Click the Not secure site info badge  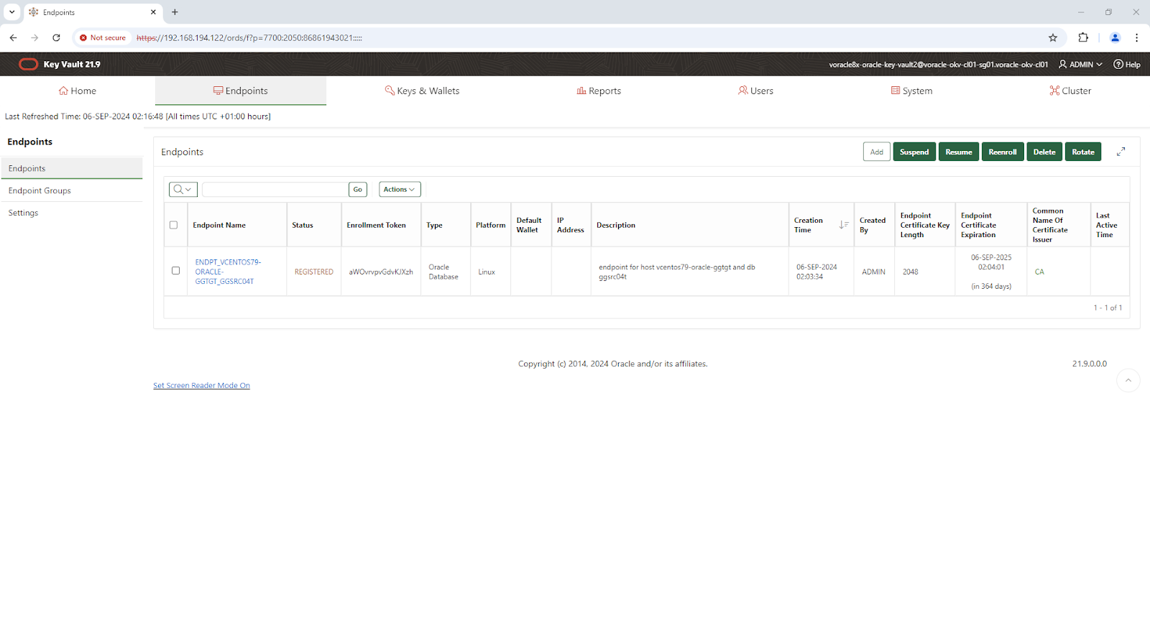tap(103, 37)
